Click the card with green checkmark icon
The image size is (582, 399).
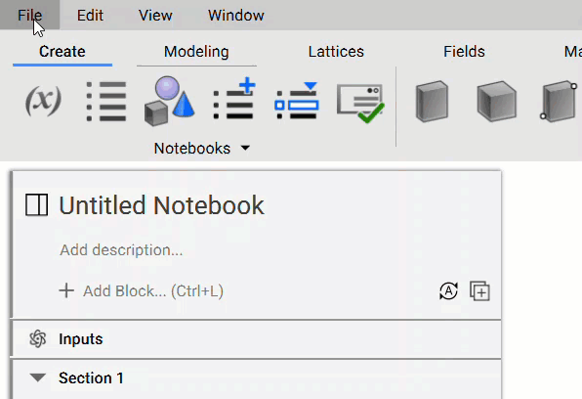coord(360,104)
